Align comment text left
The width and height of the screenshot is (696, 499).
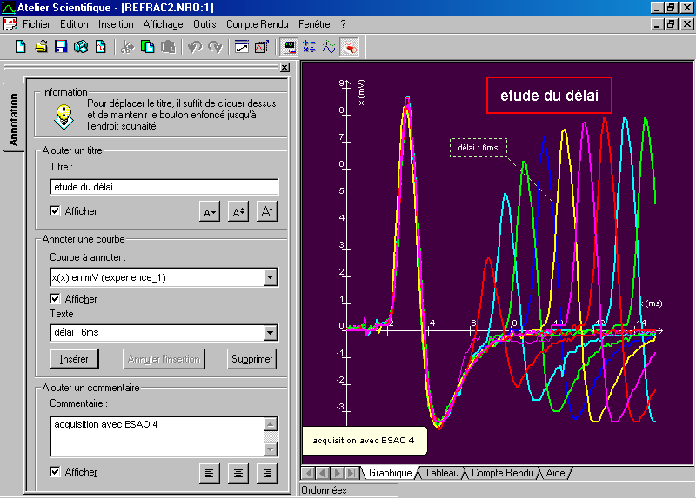tap(210, 474)
